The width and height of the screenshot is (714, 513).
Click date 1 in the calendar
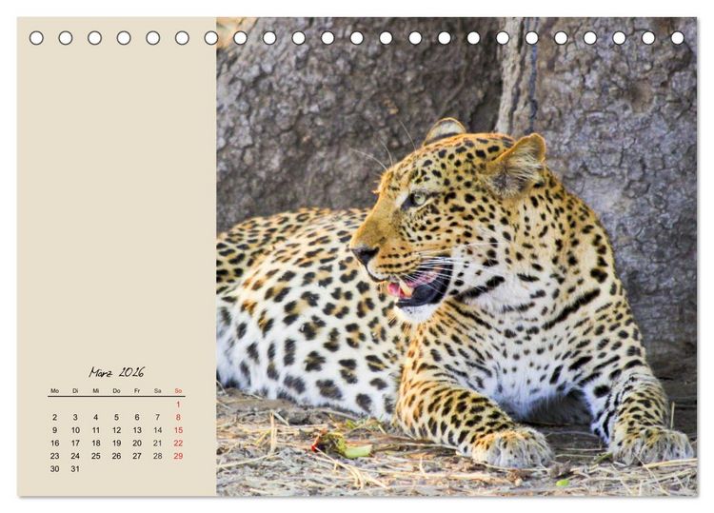coord(178,404)
